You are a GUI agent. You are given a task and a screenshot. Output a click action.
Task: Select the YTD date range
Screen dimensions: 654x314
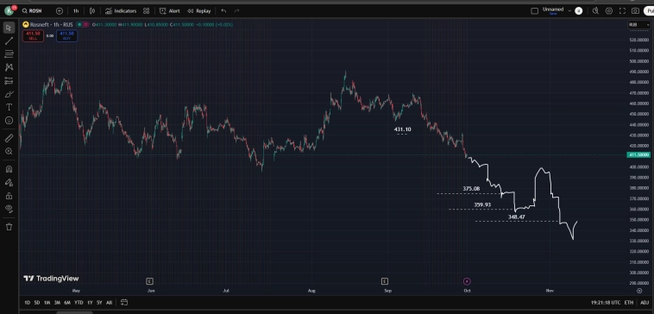click(79, 302)
